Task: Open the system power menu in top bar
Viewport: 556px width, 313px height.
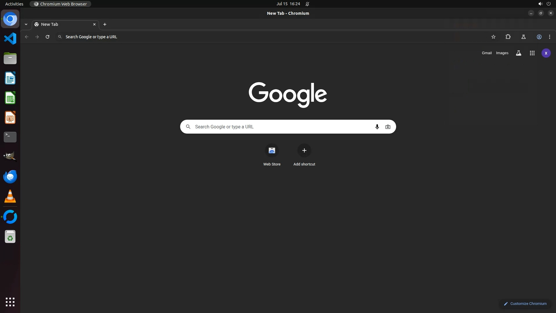Action: tap(548, 4)
